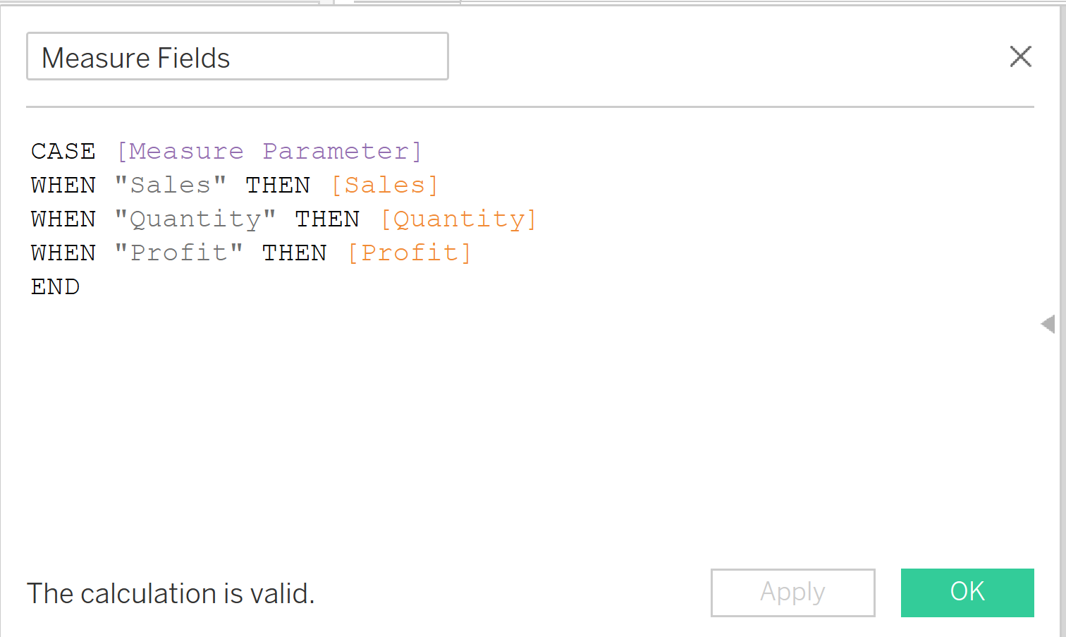Confirm the calculation with OK
1066x637 pixels.
click(x=967, y=593)
